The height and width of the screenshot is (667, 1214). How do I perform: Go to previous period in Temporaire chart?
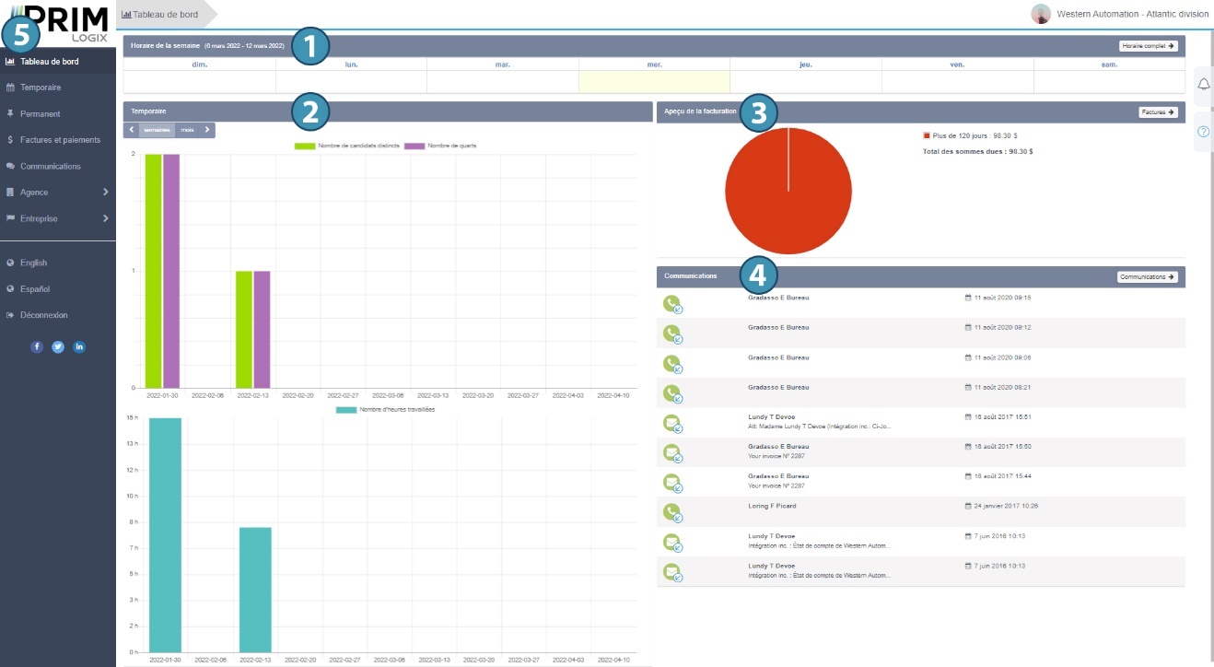click(x=132, y=130)
